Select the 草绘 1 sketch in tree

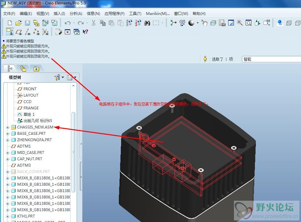coord(29,114)
